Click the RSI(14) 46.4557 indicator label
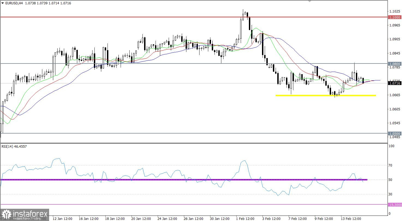The image size is (402, 221). (x=14, y=146)
